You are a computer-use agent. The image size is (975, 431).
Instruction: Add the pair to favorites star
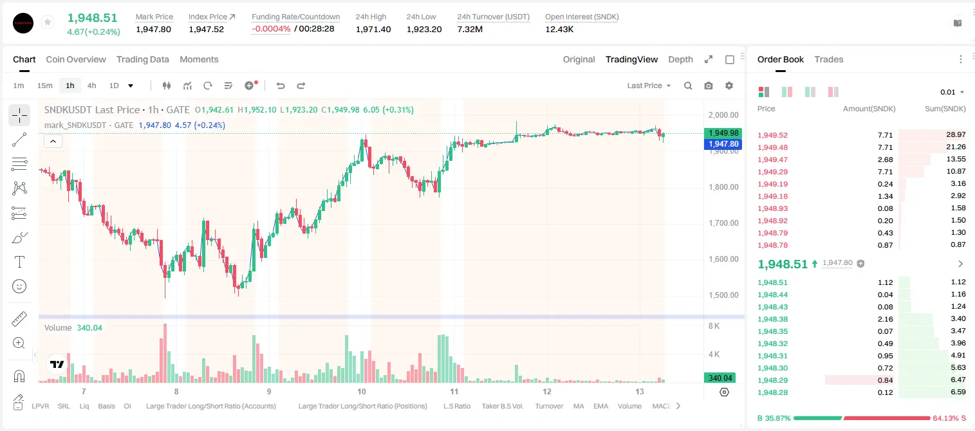click(x=48, y=23)
